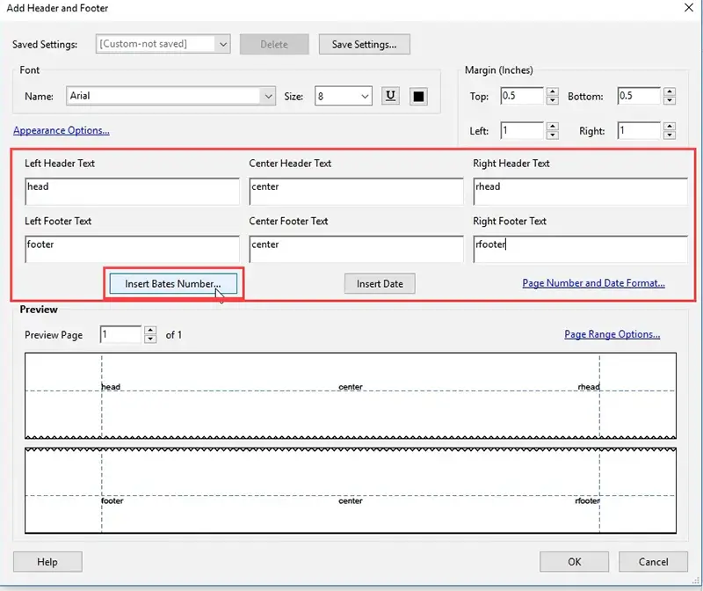Increase Bottom margin value
The height and width of the screenshot is (591, 703).
[670, 91]
